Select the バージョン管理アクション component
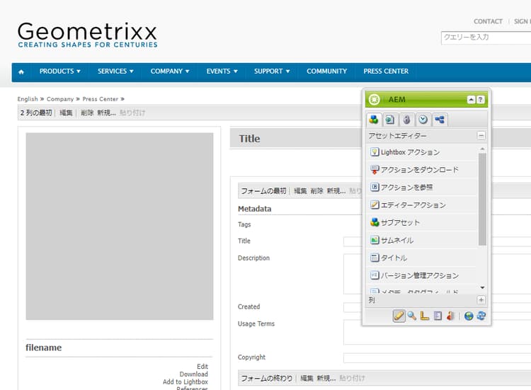This screenshot has width=531, height=390. pyautogui.click(x=422, y=275)
